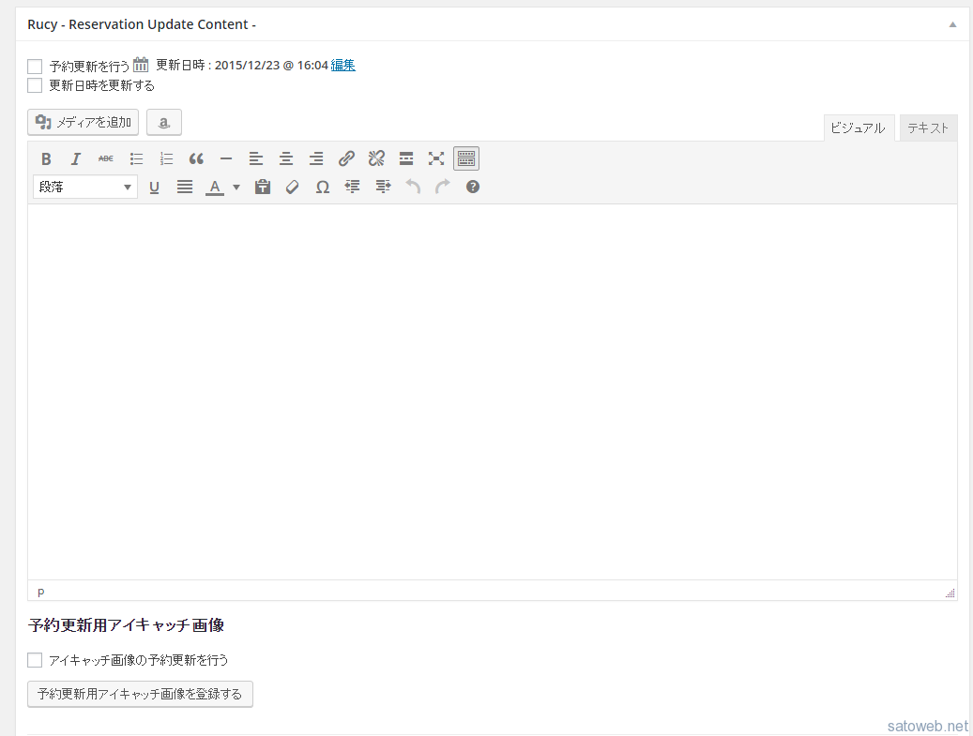Justify the text alignment

point(184,188)
